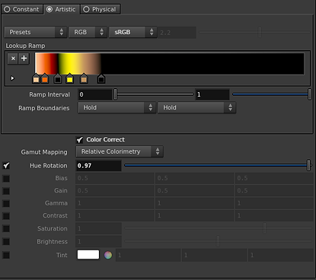Click the disabled 2.2 gamma field
The width and height of the screenshot is (316, 280).
(x=177, y=33)
